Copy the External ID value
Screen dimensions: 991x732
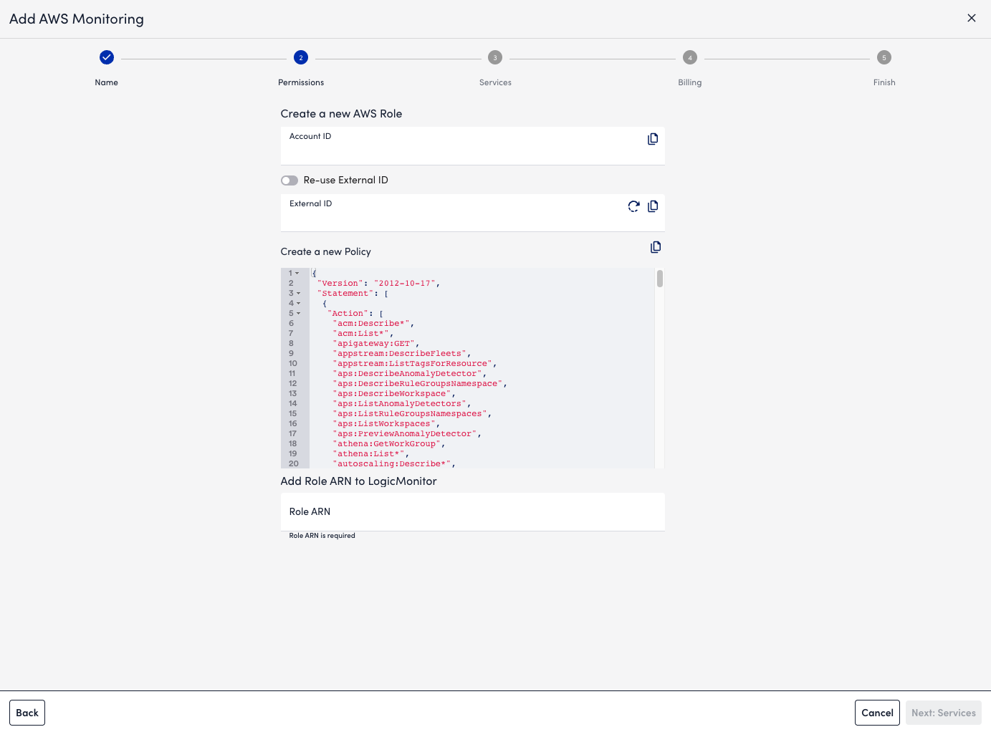(652, 206)
